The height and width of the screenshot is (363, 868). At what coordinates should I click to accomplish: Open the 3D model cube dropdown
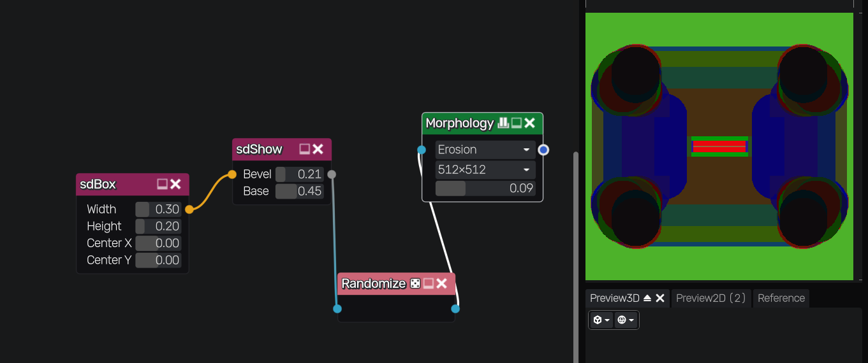[601, 320]
